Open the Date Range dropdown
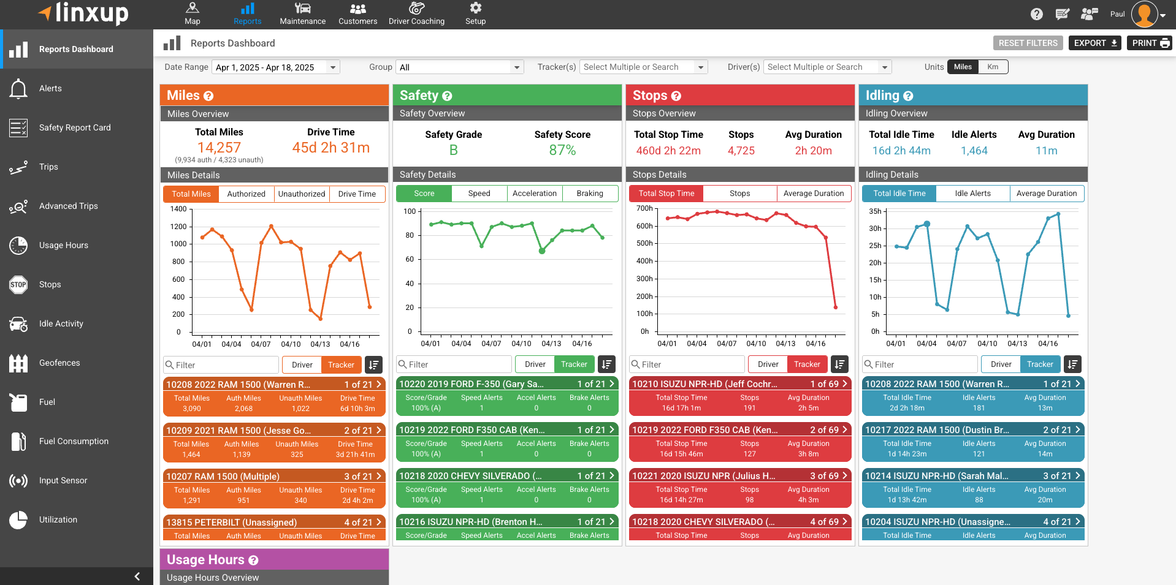 pyautogui.click(x=276, y=67)
